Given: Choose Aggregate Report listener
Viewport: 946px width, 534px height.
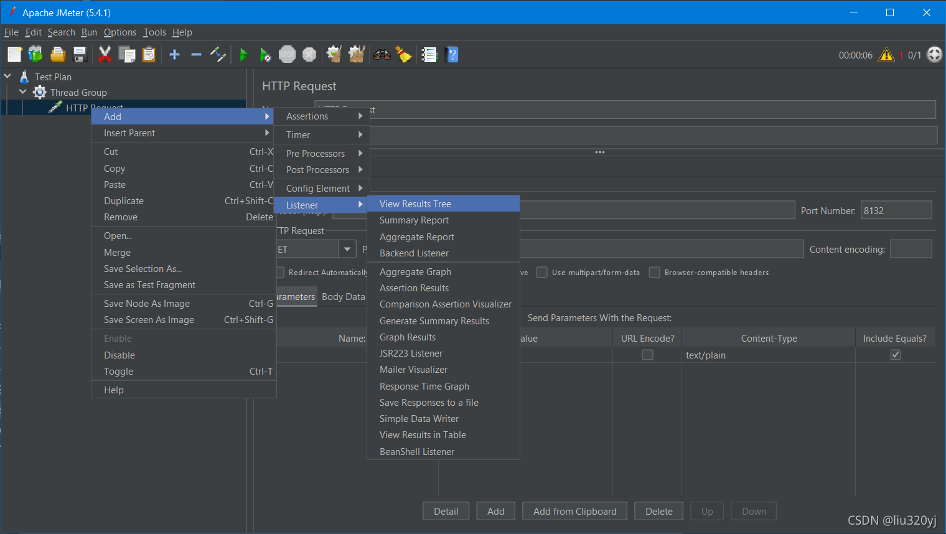Looking at the screenshot, I should coord(443,237).
